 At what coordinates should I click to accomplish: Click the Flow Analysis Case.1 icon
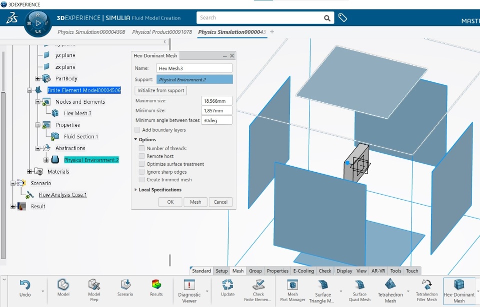(29, 195)
